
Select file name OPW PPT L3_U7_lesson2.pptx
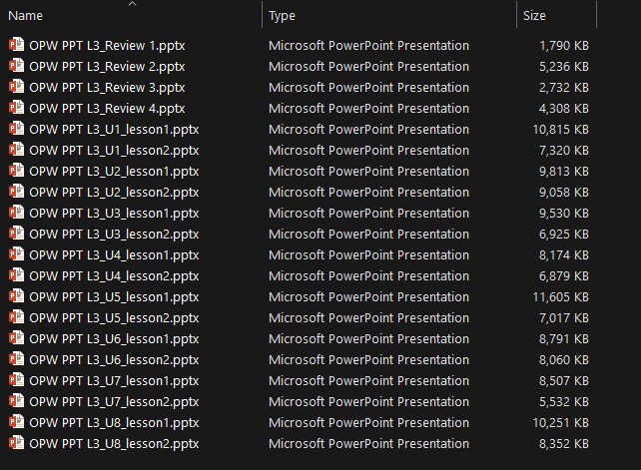tap(114, 401)
